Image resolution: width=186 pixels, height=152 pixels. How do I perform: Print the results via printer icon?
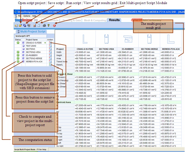tap(44, 25)
